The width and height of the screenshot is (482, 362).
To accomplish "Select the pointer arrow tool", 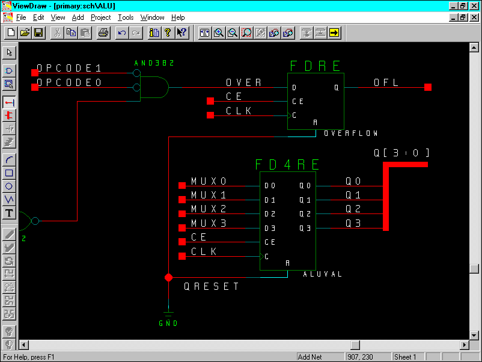I will click(x=9, y=52).
